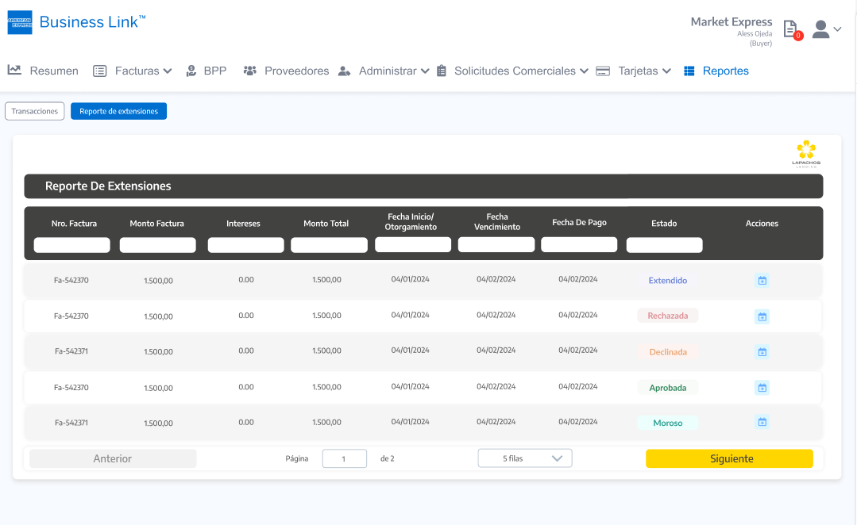Image resolution: width=857 pixels, height=525 pixels.
Task: Expand the Administrar dropdown menu
Action: [x=384, y=71]
